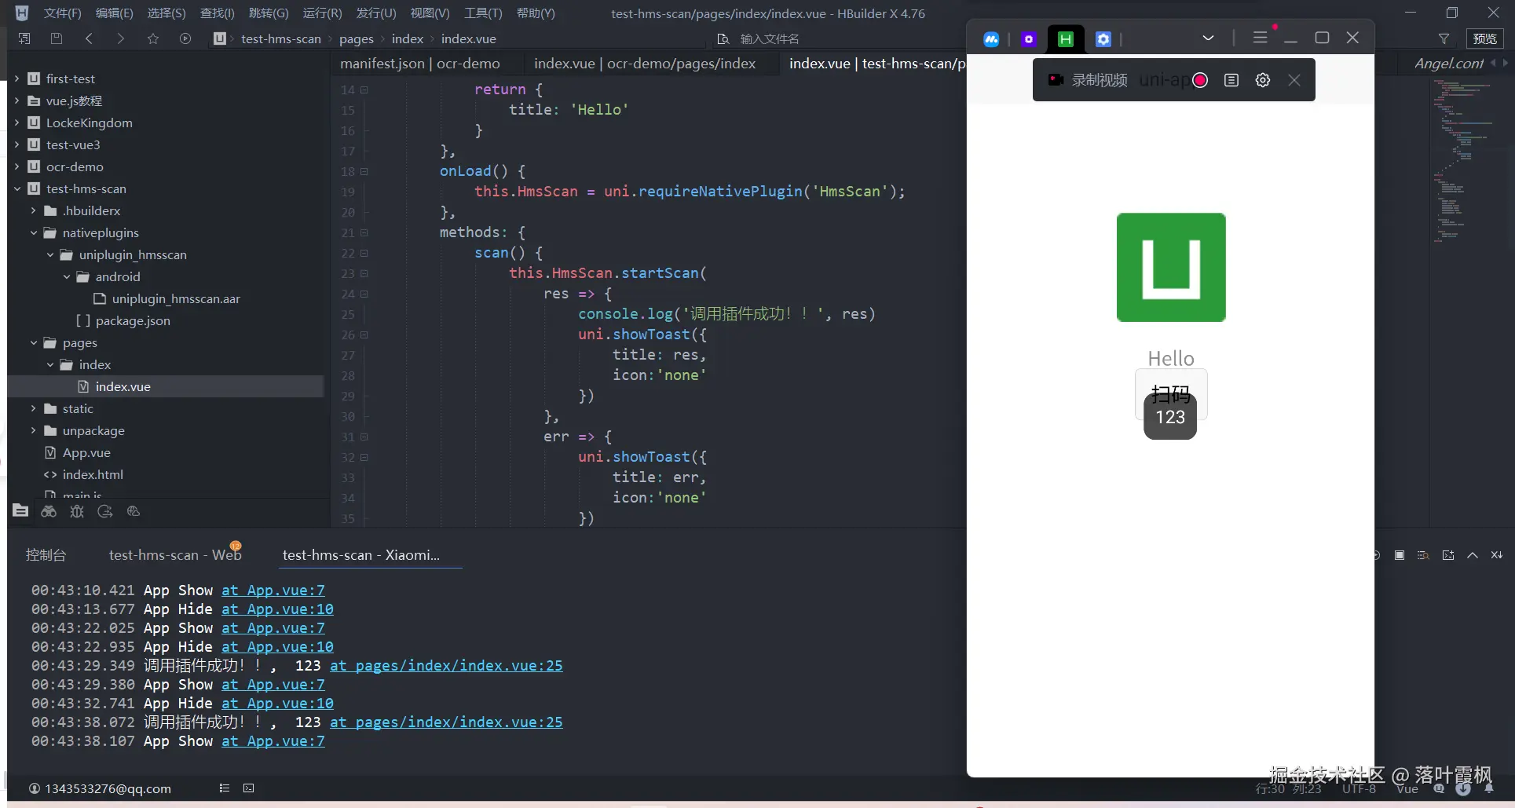
Task: Click the run play icon in the toolbar
Action: [185, 38]
